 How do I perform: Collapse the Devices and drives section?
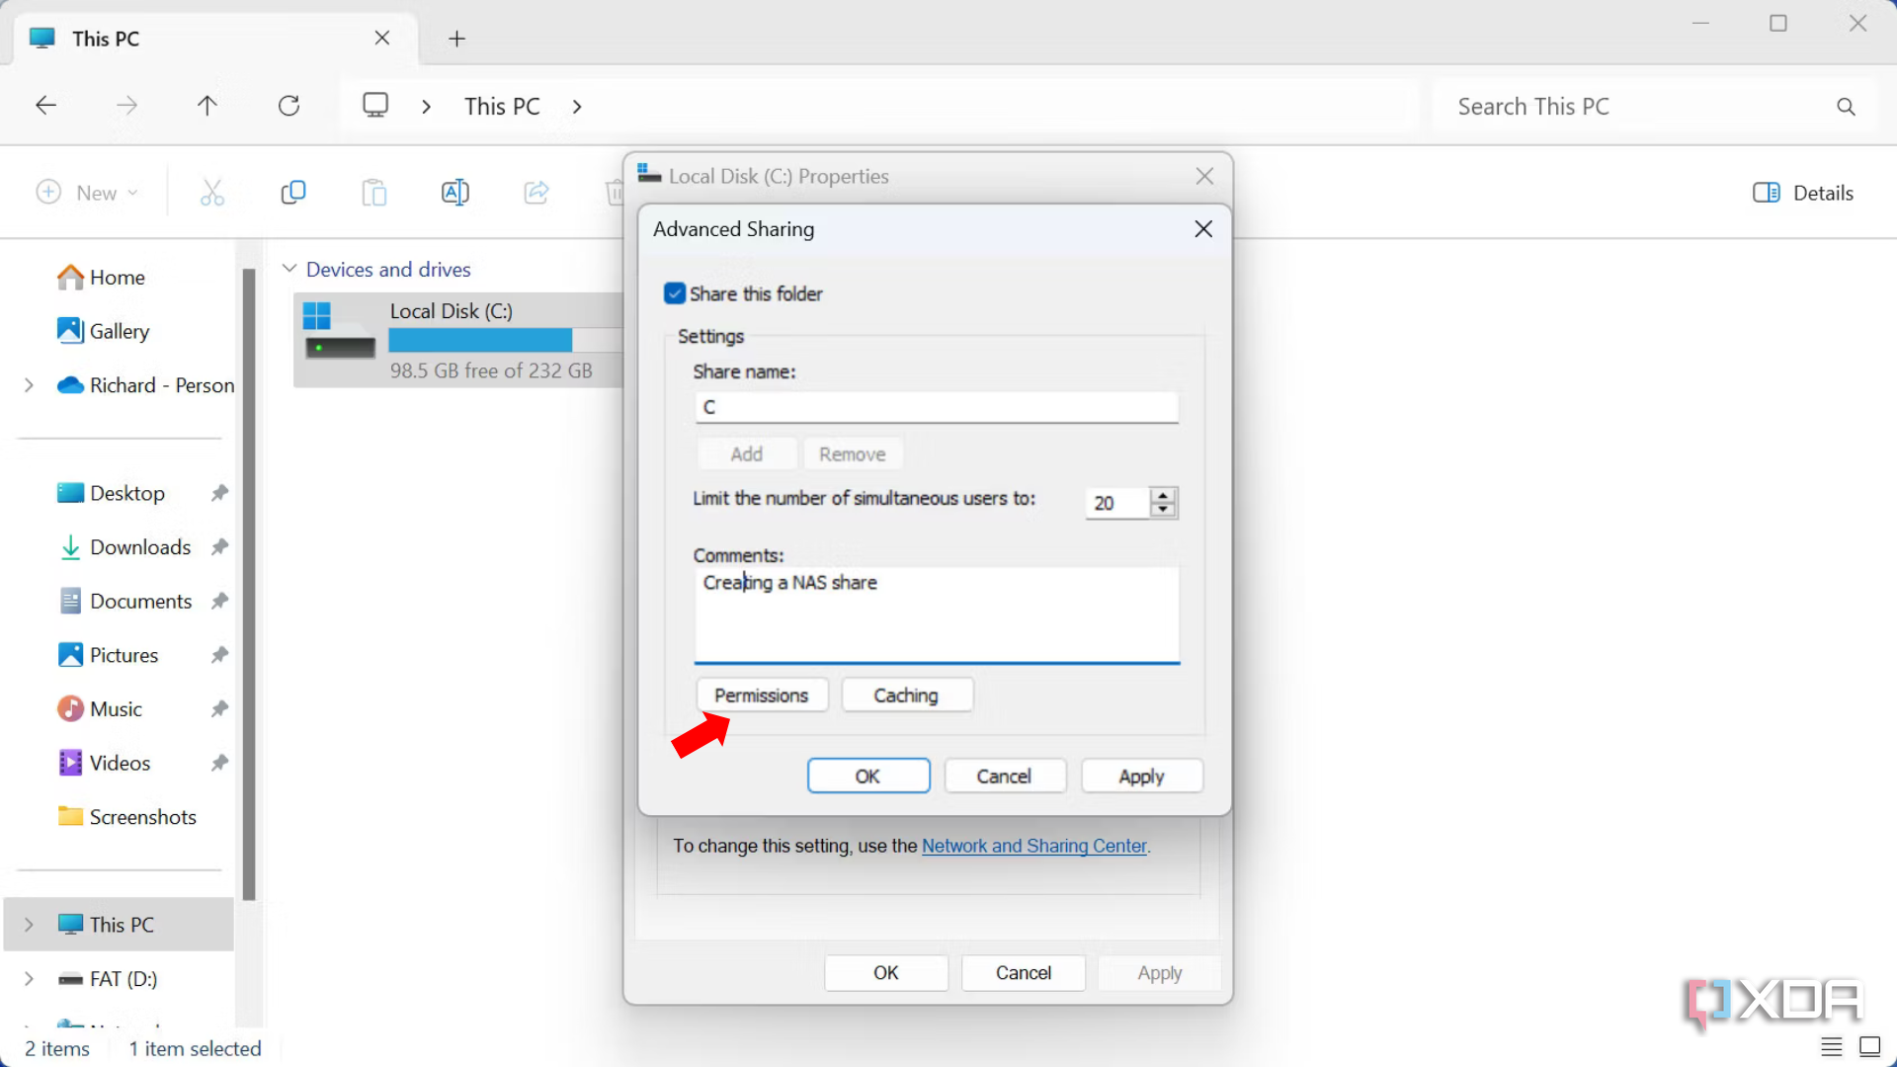pos(289,268)
